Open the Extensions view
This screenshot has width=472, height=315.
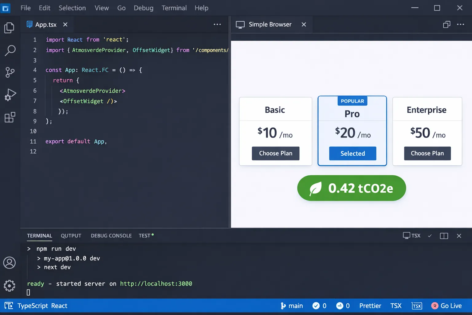coord(10,117)
